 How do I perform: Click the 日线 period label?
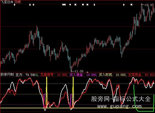coord(18,2)
